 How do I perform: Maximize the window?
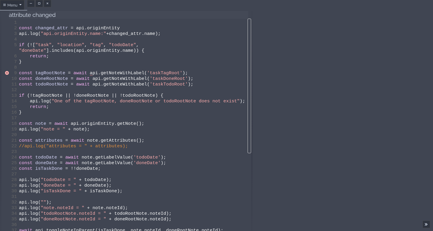click(39, 3)
